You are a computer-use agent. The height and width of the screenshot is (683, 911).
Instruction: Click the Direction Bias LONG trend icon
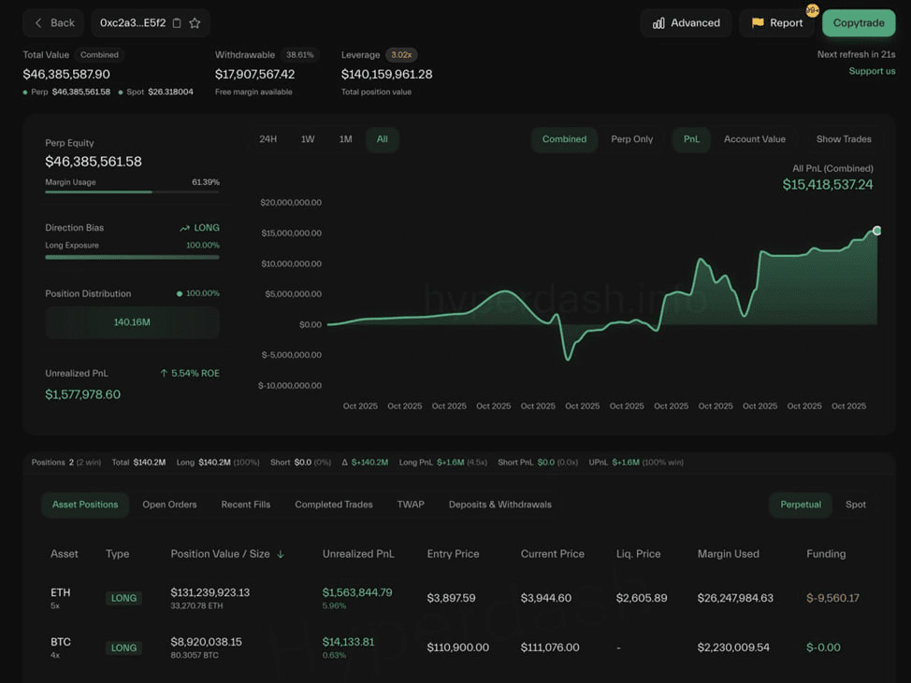click(x=185, y=228)
